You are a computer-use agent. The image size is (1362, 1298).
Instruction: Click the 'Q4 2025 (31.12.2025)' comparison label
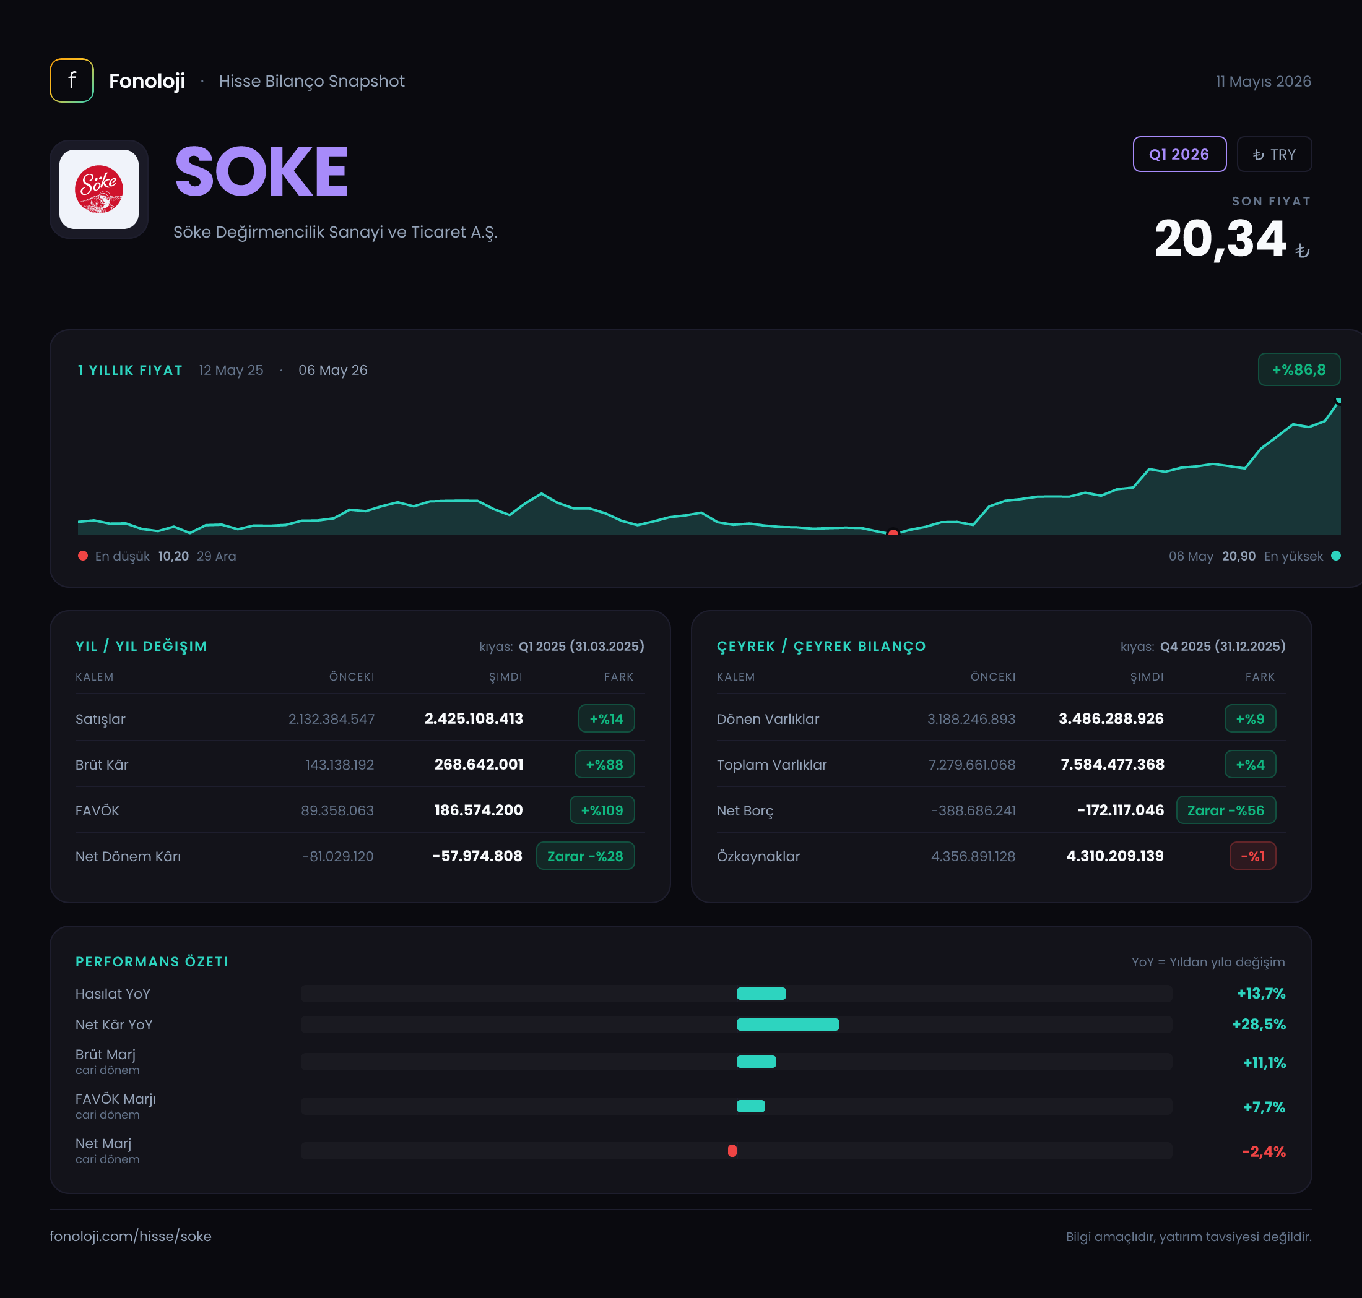1222,645
